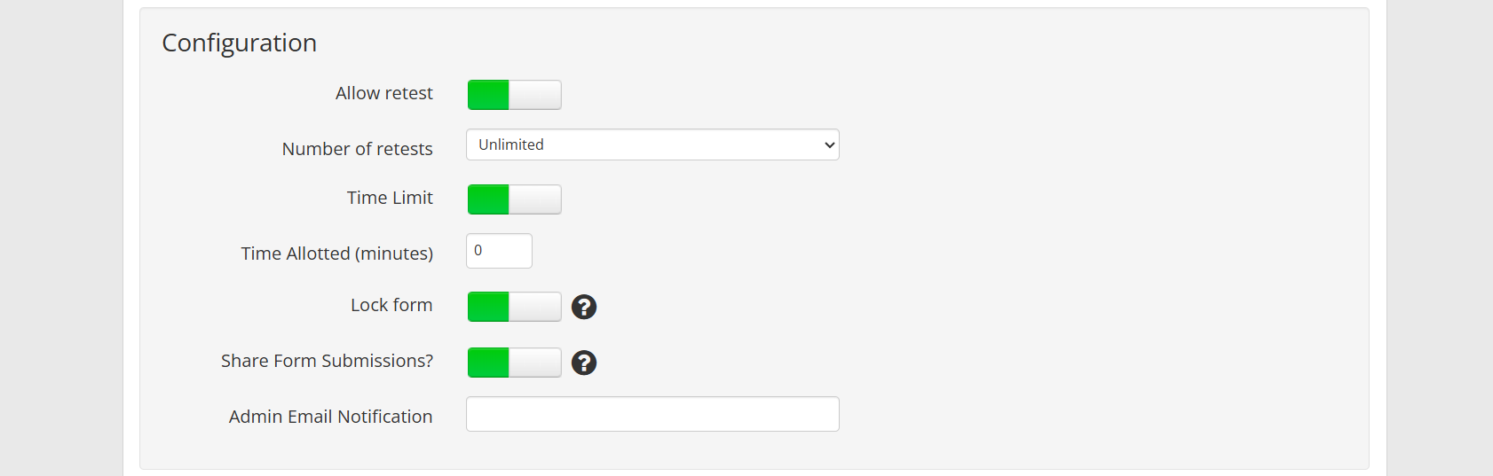Click the Lock form label
This screenshot has height=476, width=1493.
point(391,305)
